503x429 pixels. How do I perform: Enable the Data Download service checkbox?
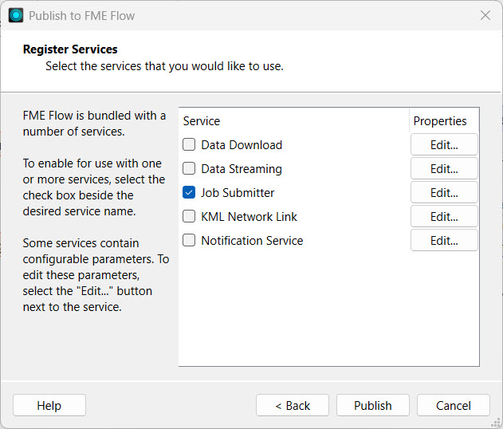pos(189,145)
